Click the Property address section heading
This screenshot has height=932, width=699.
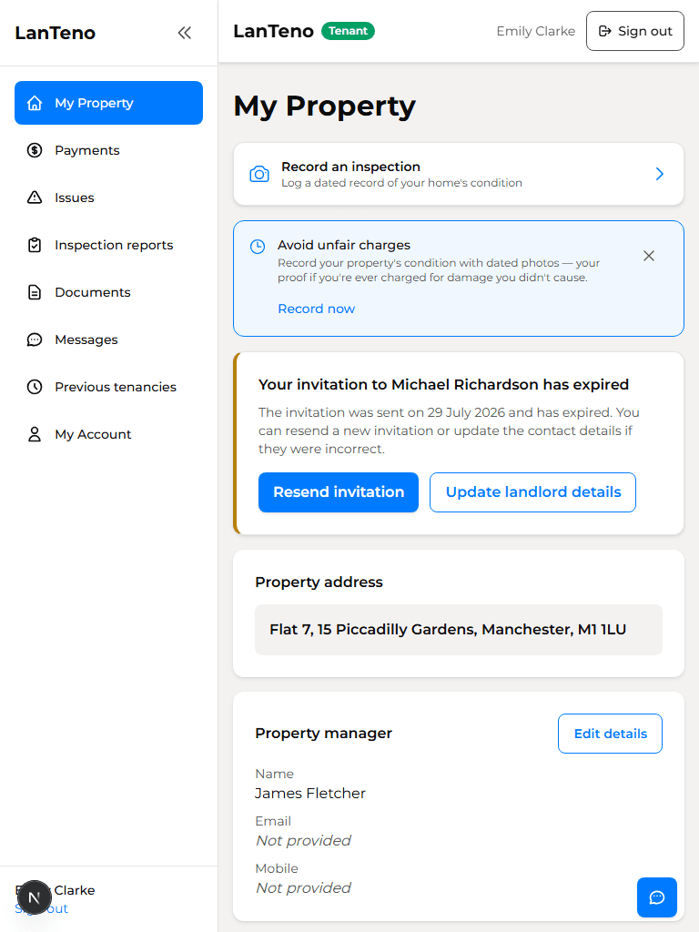tap(319, 582)
